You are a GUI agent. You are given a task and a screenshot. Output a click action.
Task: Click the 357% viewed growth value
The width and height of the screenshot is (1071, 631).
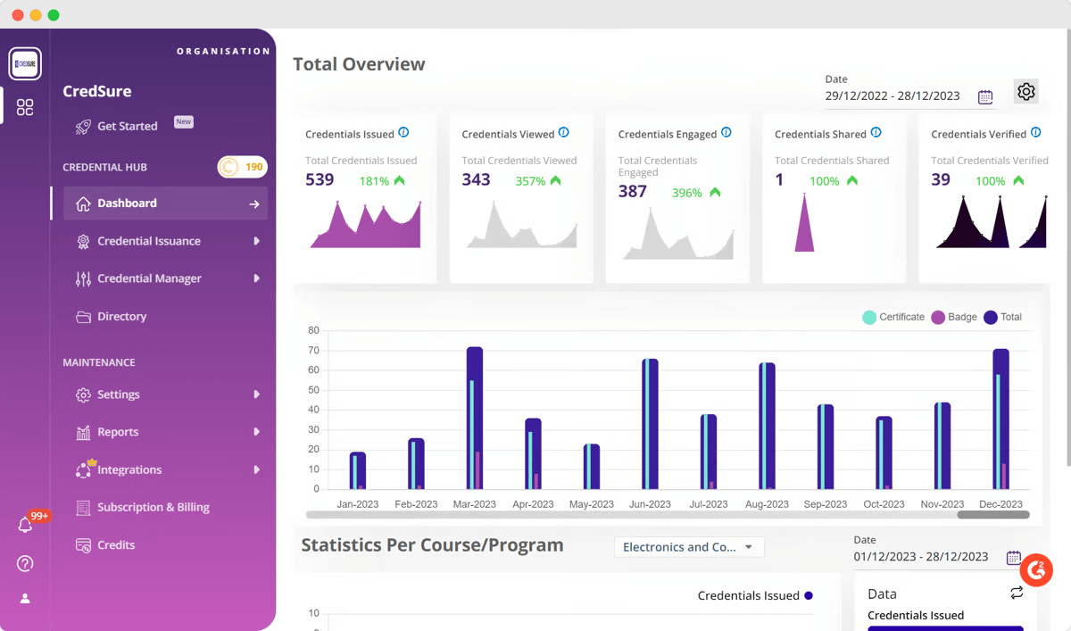pyautogui.click(x=530, y=181)
